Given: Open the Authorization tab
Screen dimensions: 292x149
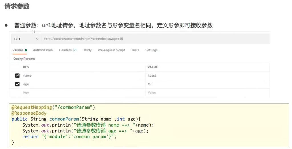Looking at the screenshot, I should pyautogui.click(x=43, y=50).
